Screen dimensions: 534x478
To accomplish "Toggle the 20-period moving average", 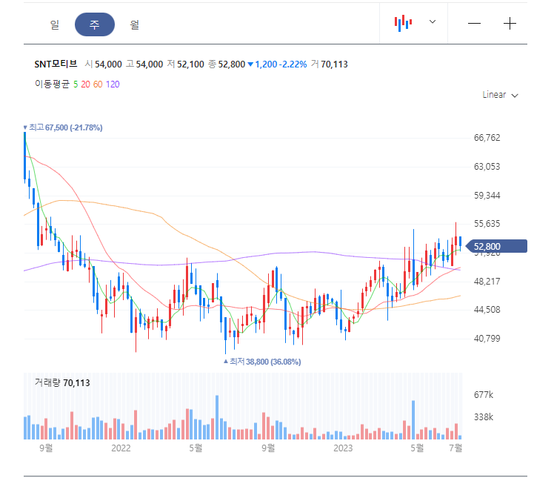I will click(85, 84).
